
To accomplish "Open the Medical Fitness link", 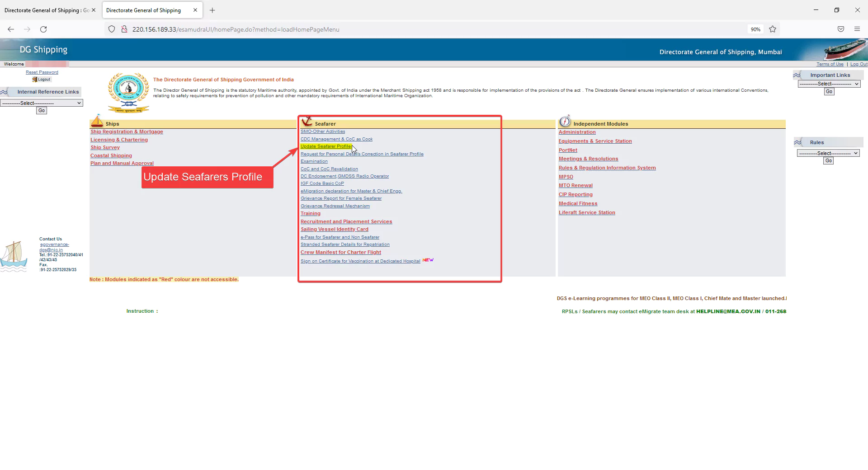I will (x=578, y=204).
